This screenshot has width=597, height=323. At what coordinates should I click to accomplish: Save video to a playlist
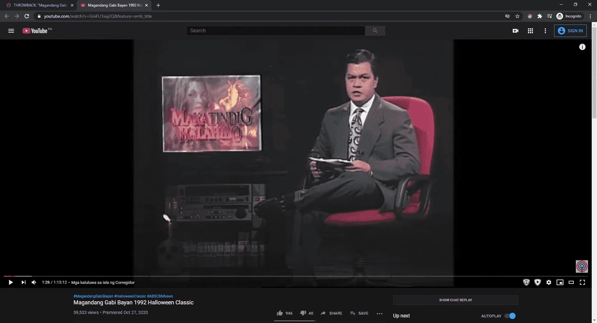[359, 313]
